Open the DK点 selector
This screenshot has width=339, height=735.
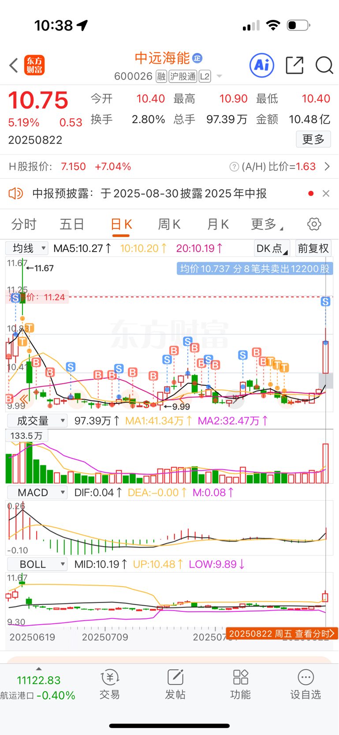click(272, 248)
